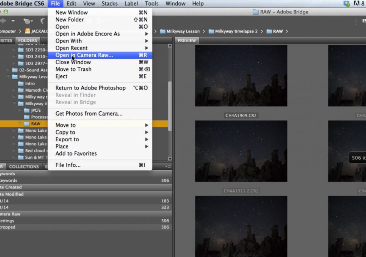Select the 5D3 2250 folder icon

(21, 50)
